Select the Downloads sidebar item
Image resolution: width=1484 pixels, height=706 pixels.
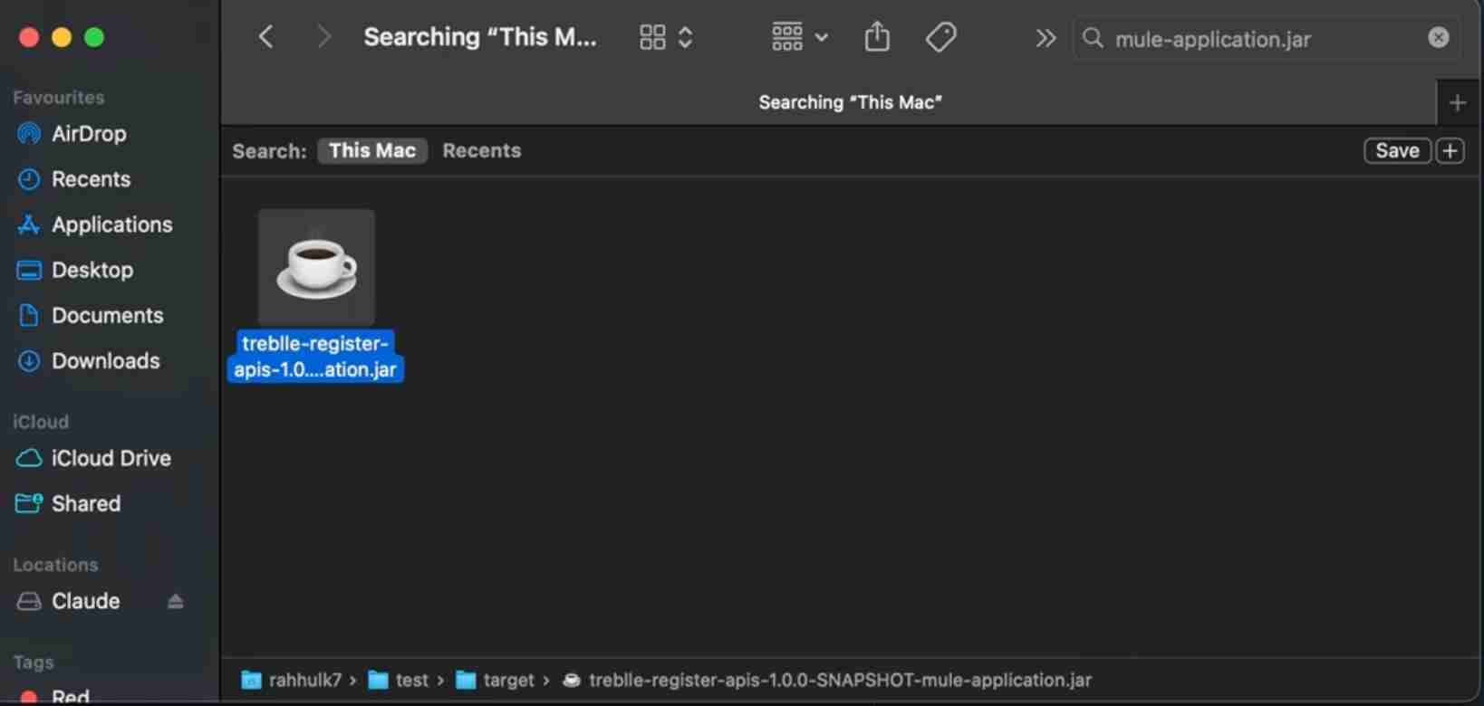tap(105, 360)
